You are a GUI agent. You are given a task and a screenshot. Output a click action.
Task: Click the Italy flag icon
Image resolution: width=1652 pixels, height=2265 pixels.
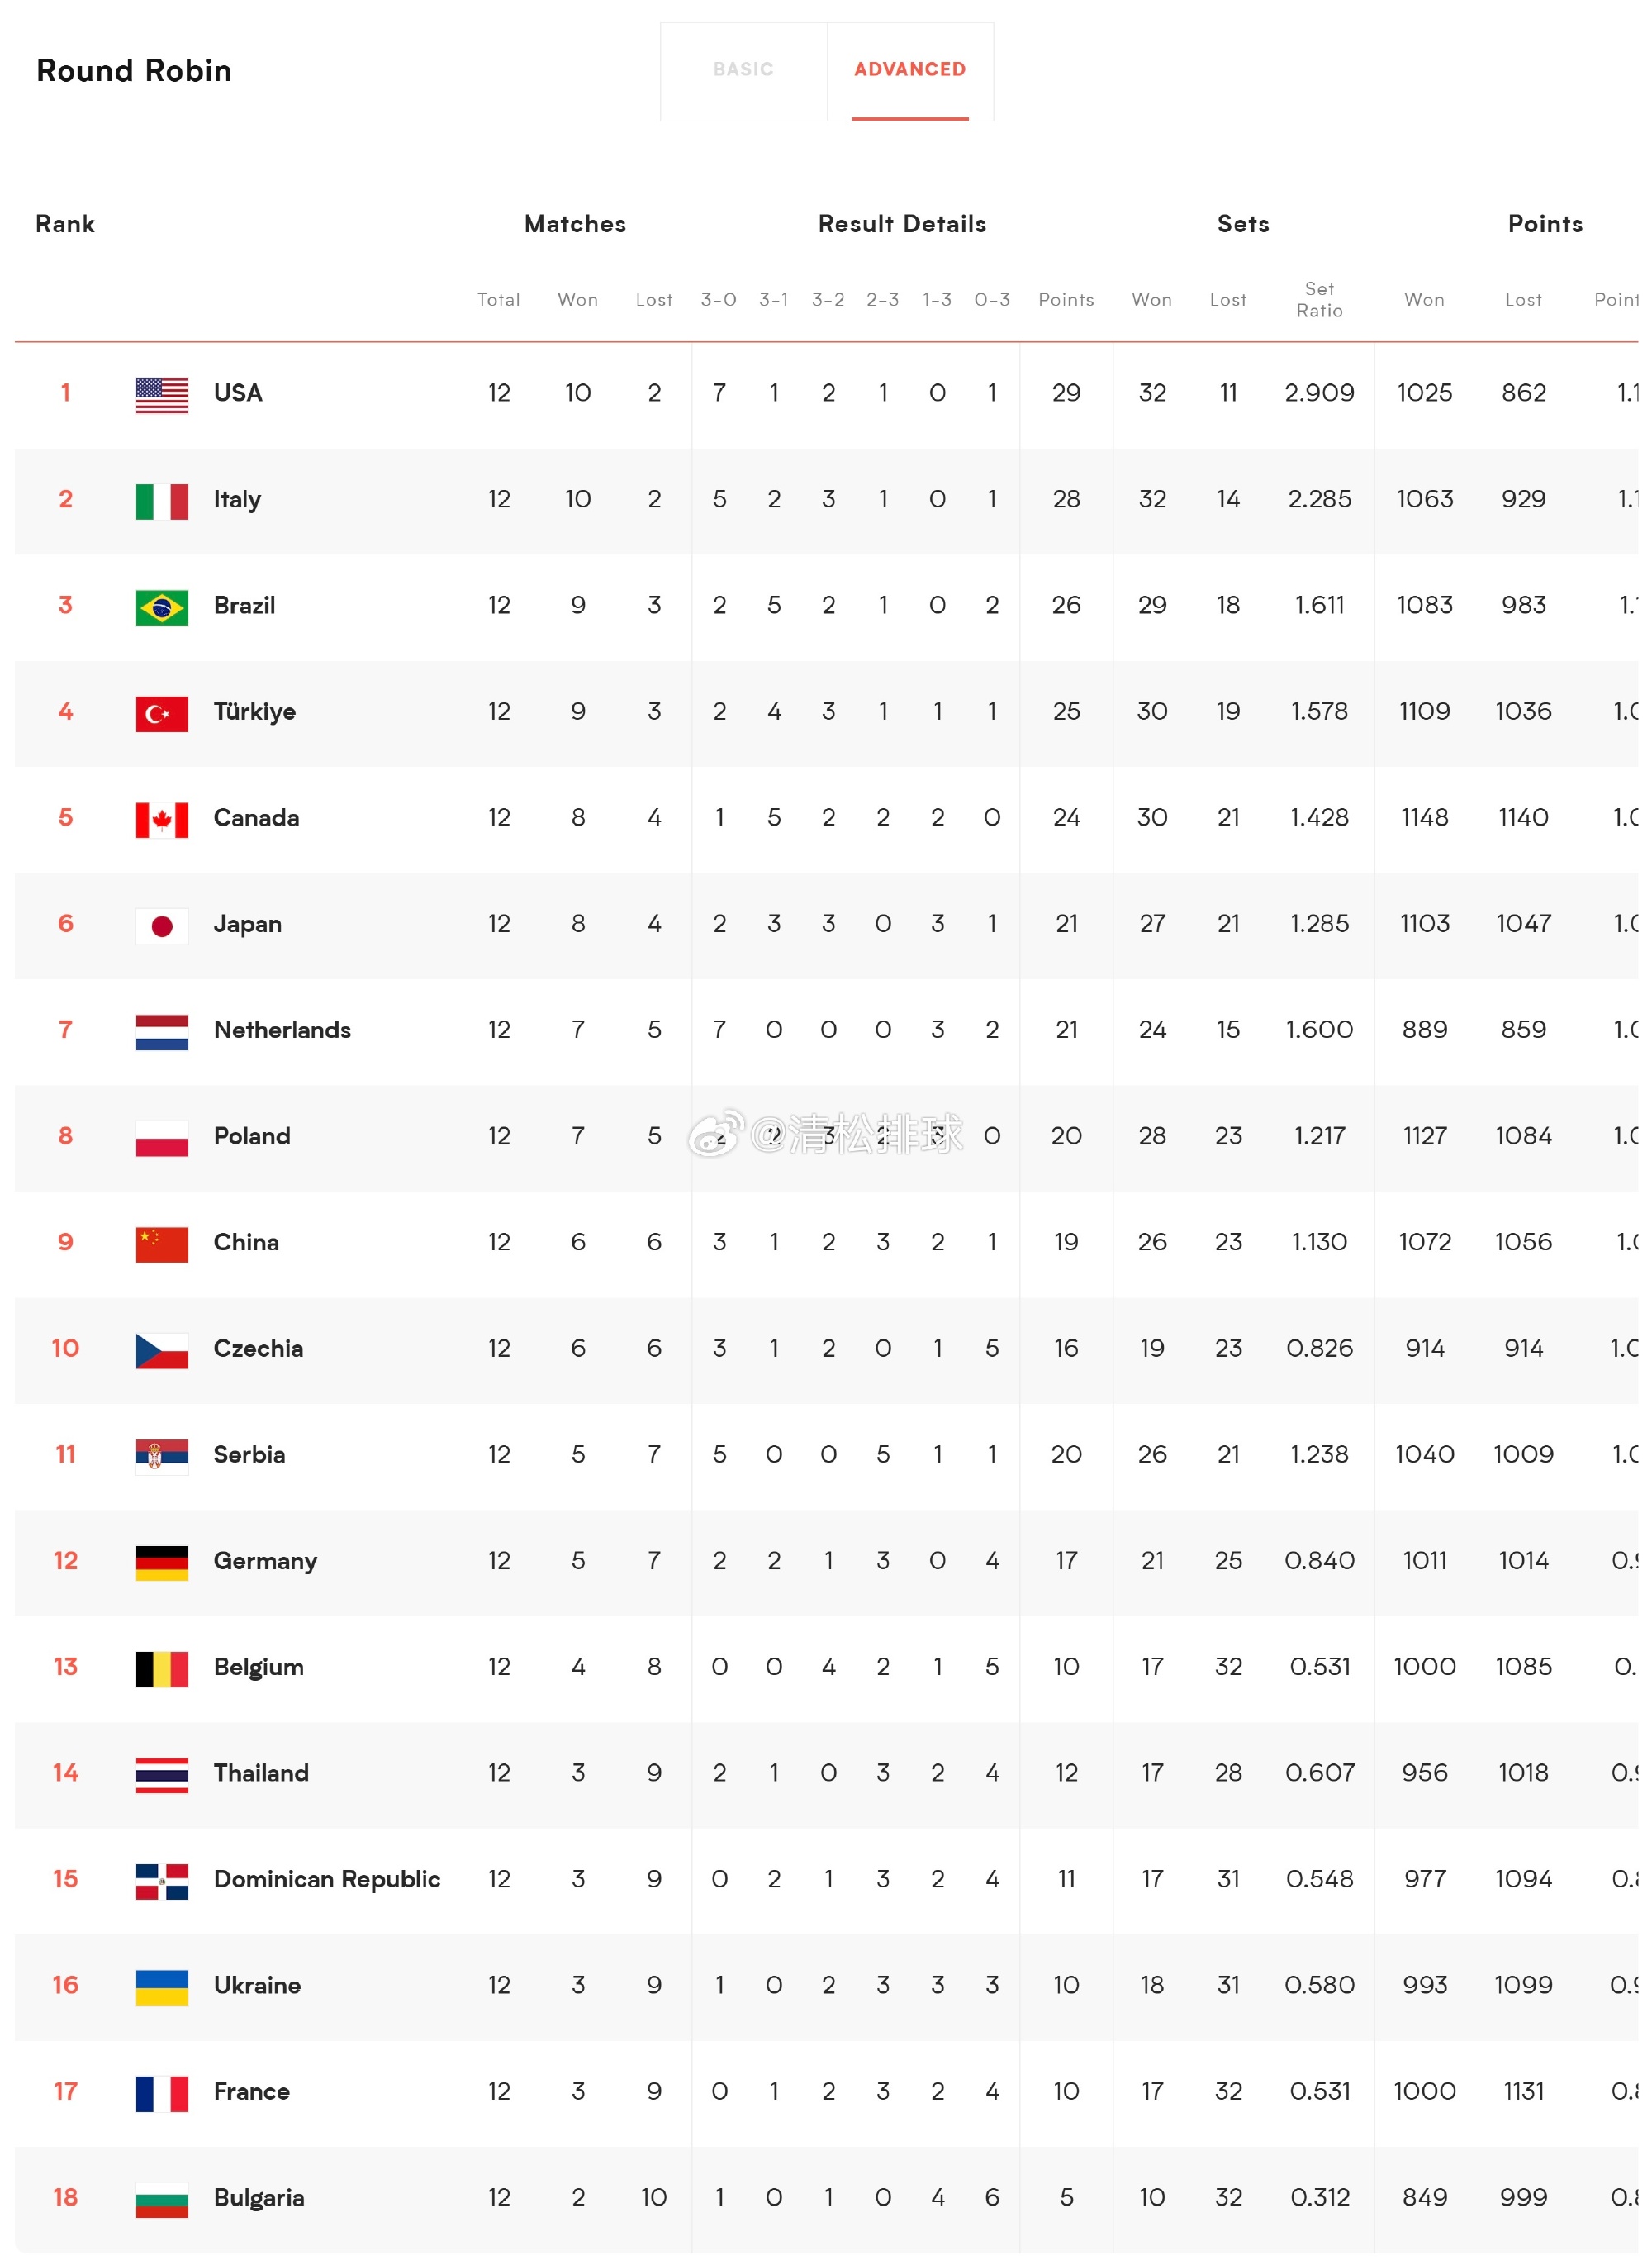click(162, 502)
